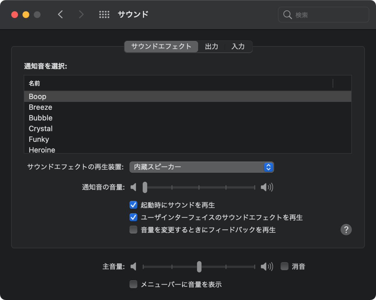Enable 音量を変更するときにフィードバックを再生 checkbox
The image size is (376, 300).
pos(133,230)
